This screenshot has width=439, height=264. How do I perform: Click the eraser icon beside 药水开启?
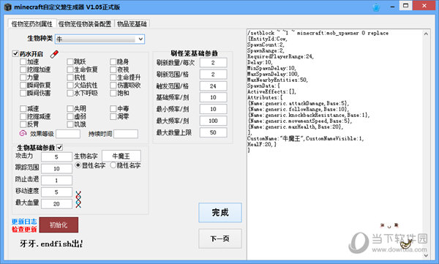click(54, 54)
